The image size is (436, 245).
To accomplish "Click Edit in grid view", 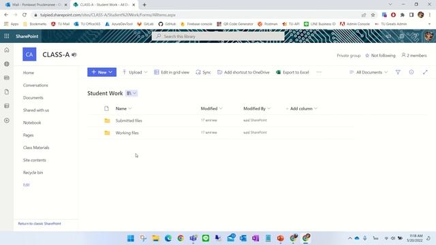I will tap(172, 72).
